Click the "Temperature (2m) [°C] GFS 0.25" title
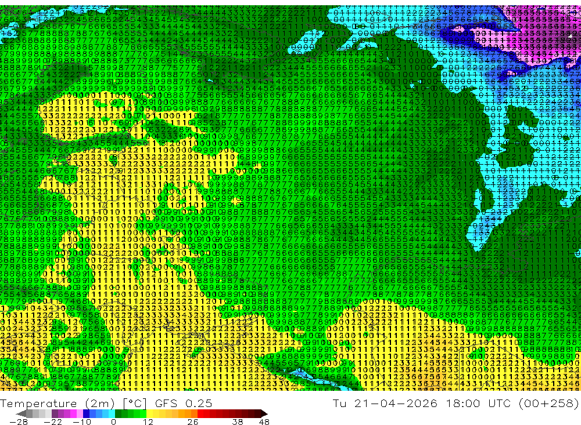 tap(106, 404)
